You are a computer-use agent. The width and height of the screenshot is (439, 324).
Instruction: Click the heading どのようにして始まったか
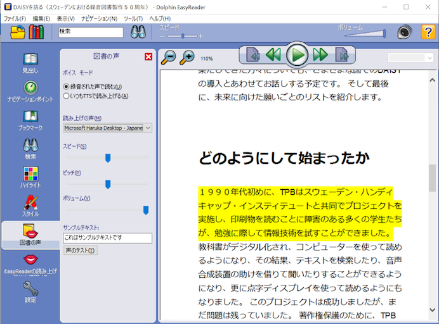284,158
